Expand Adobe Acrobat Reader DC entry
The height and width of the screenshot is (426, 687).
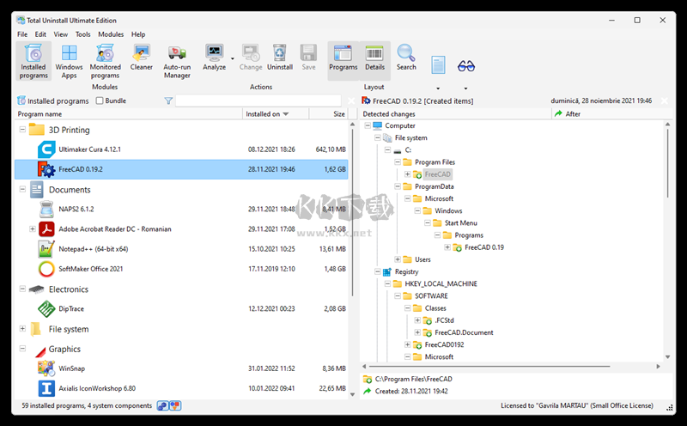tap(33, 228)
